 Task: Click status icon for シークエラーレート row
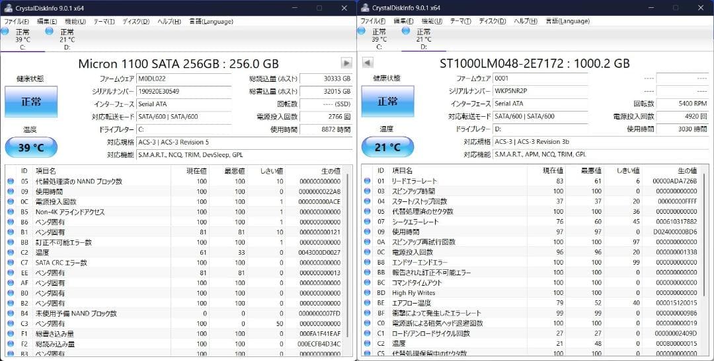click(x=368, y=222)
